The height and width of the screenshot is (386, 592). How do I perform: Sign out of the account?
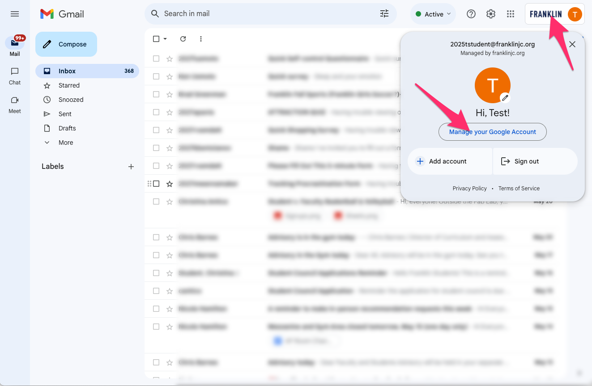pos(535,161)
